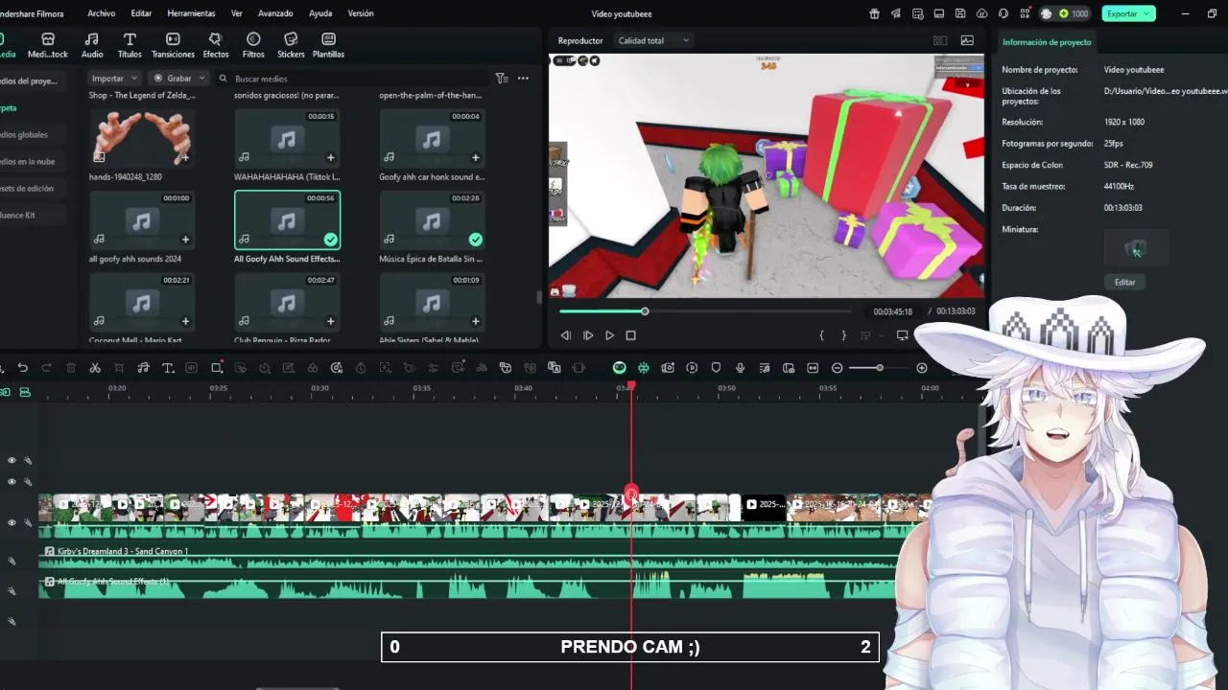1228x690 pixels.
Task: Select the all goofy ahh sounds 2024 thumbnail
Action: click(x=141, y=220)
